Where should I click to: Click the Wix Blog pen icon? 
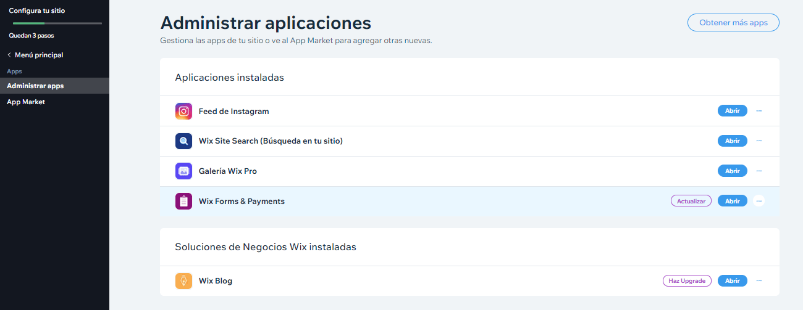point(183,281)
